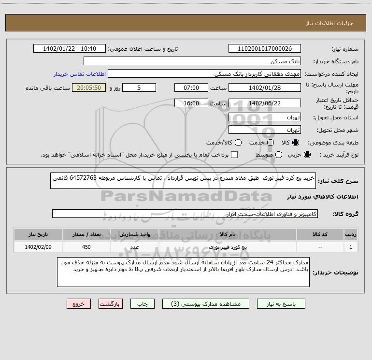372x360 pixels.
Task: Open مشاهده مدارک پیوستی (3) button
Action: [x=206, y=304]
